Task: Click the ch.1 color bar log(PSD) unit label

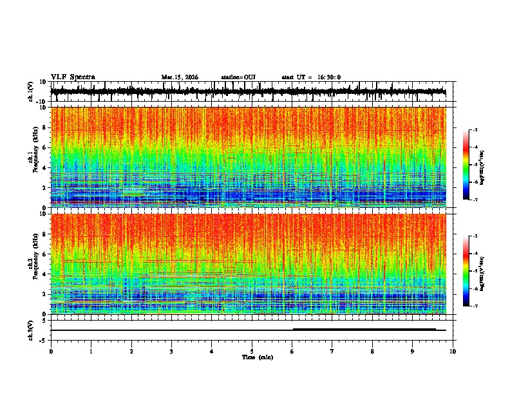Action: pos(482,168)
